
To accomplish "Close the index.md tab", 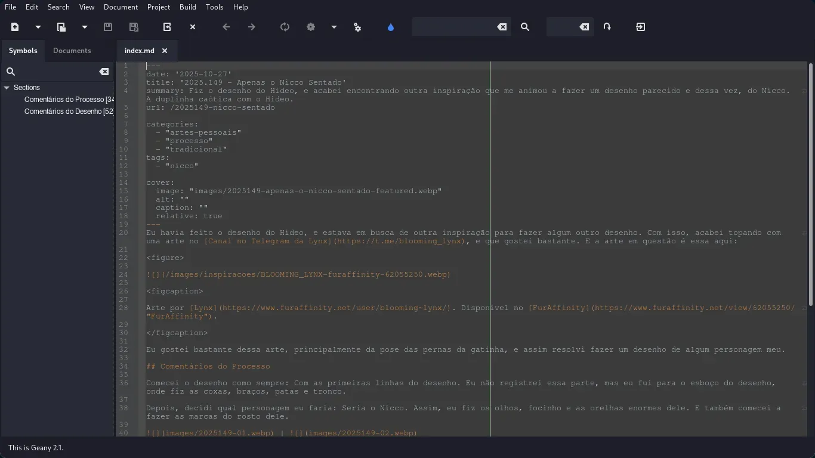I will 165,51.
